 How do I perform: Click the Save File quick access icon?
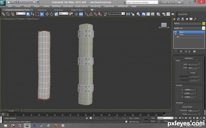coord(17,2)
